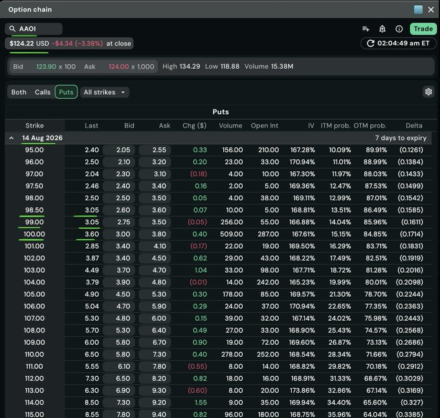The width and height of the screenshot is (440, 418).
Task: Click ask 8.20 for 112.00 strike
Action: point(155,378)
